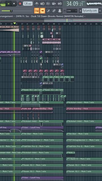Screen dimensions: 102x181
Task: Jump to bar 41 on ruler
Action: point(33,24)
